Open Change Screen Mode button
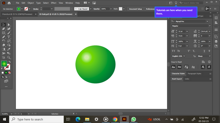 pyautogui.click(x=6, y=81)
